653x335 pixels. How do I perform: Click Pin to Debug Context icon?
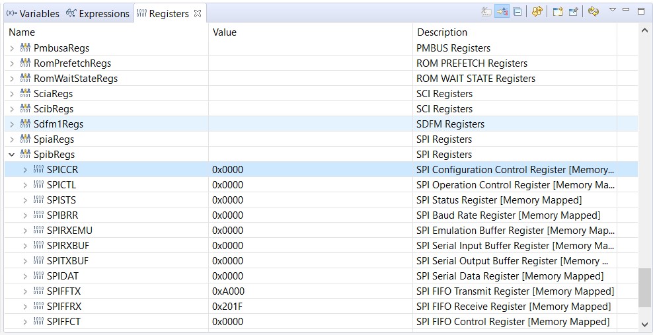(x=574, y=12)
